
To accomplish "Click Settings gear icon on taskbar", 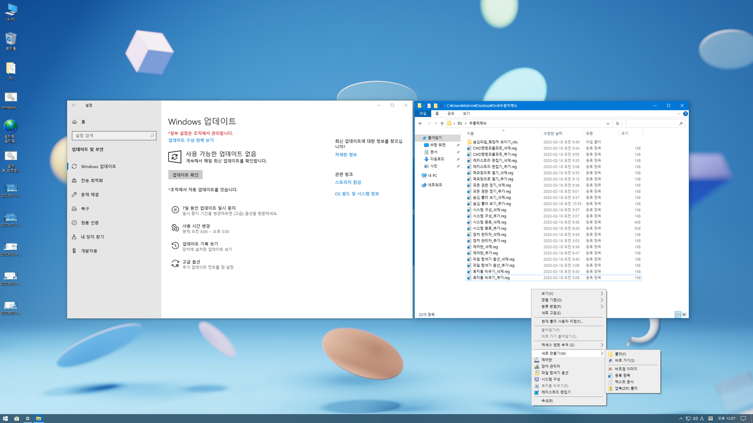I will (28, 418).
